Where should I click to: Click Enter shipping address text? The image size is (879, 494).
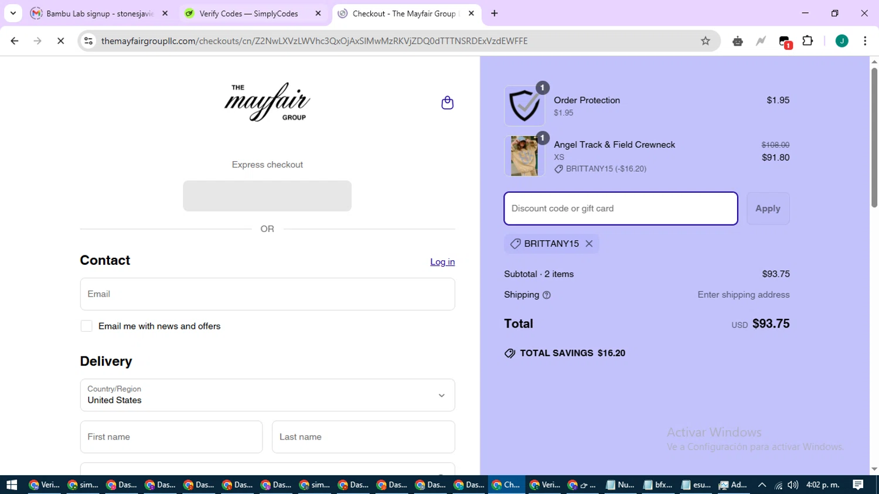[744, 295]
